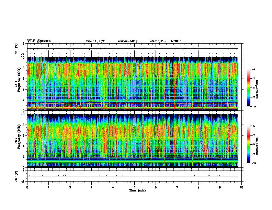Click the time axis tick label "4"
This screenshot has width=272, height=210.
pos(113,187)
